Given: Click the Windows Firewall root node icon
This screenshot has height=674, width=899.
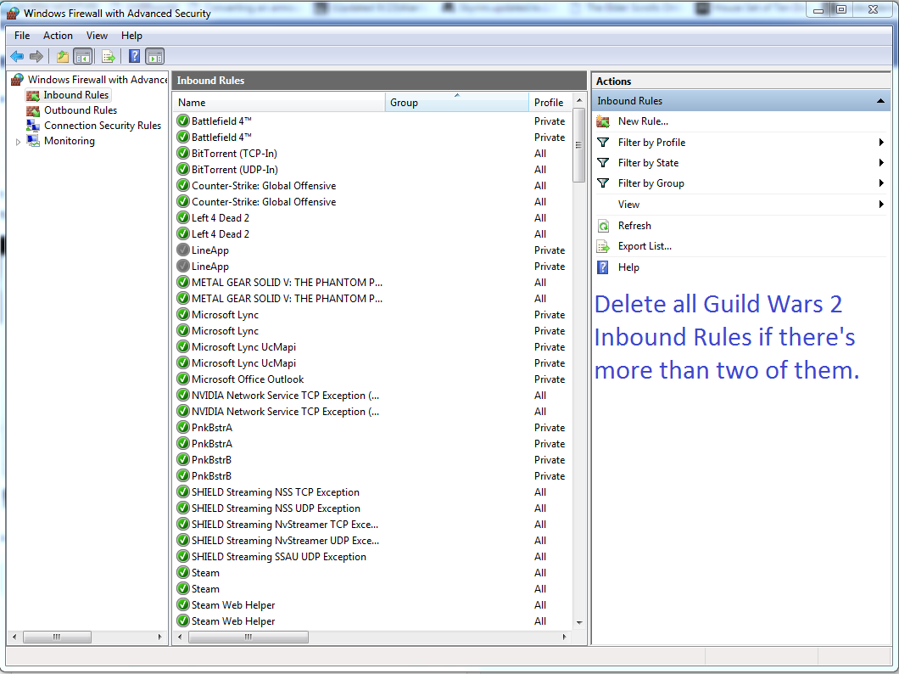Looking at the screenshot, I should [18, 80].
